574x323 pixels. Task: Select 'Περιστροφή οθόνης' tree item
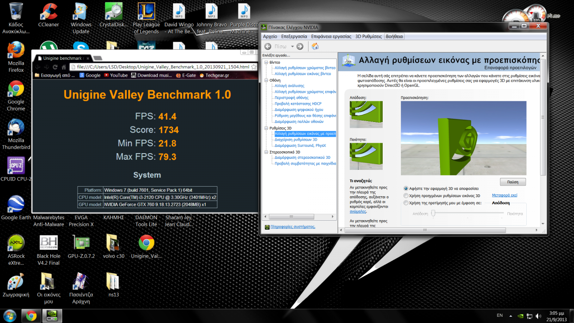[291, 98]
